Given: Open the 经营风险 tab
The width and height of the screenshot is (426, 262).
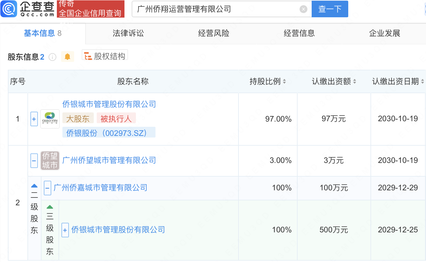Looking at the screenshot, I should pos(214,33).
